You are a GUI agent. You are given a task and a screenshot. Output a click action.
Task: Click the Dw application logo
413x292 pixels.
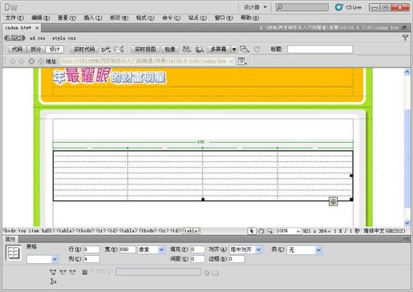pyautogui.click(x=10, y=7)
